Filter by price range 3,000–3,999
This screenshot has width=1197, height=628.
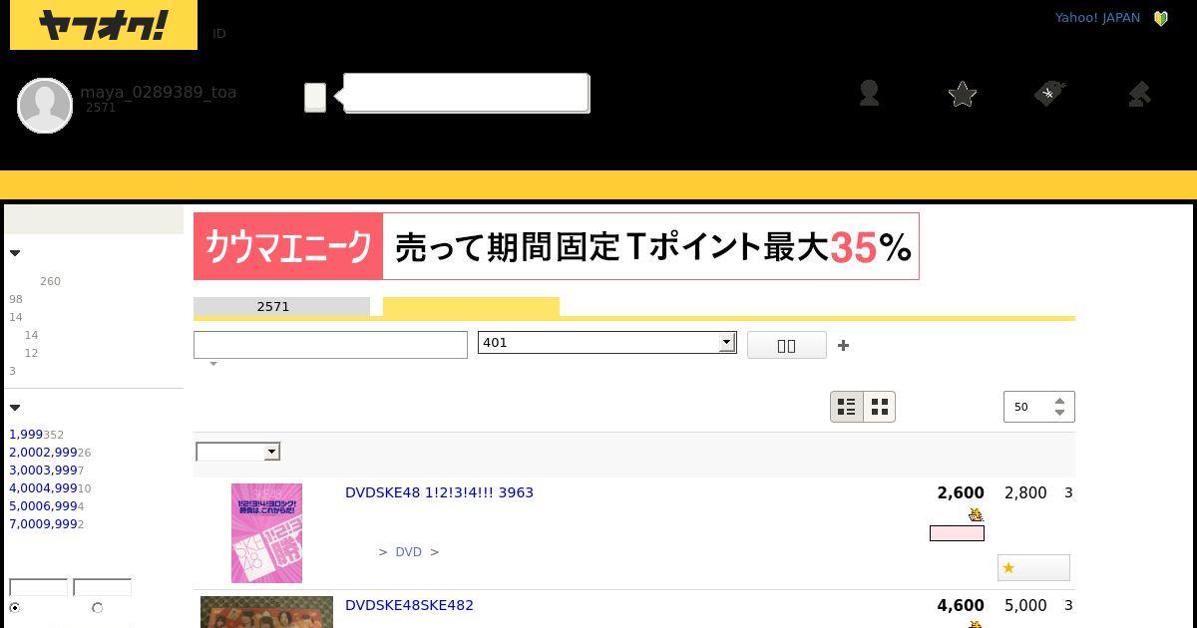tap(43, 471)
